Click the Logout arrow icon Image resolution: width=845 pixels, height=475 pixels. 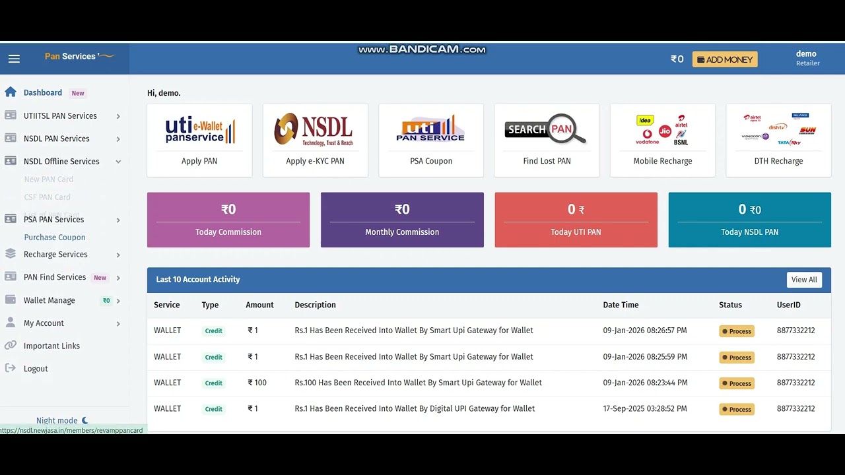tap(11, 368)
